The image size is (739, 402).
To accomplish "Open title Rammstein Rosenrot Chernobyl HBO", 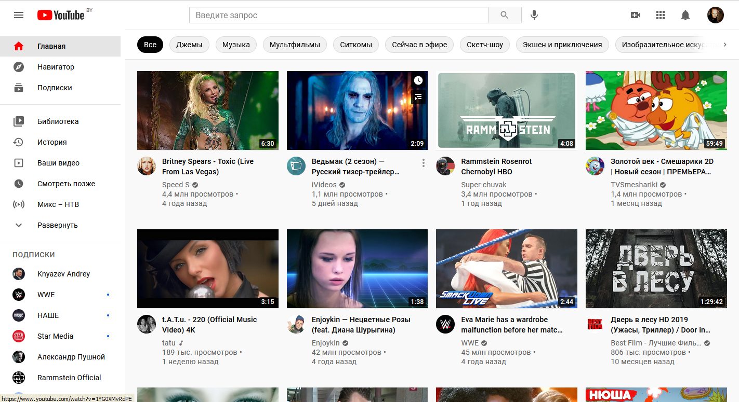I will coord(496,167).
